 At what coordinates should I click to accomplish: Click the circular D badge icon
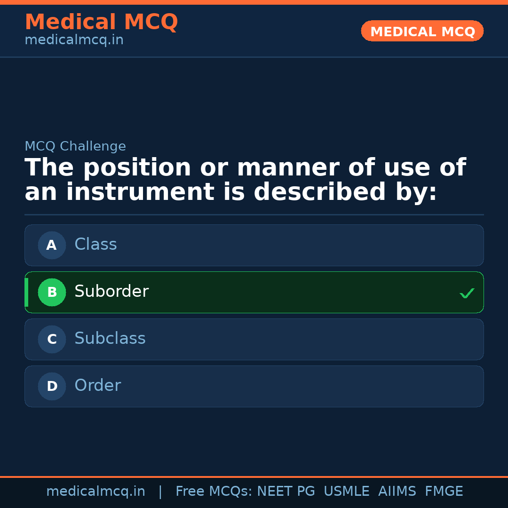coord(52,386)
